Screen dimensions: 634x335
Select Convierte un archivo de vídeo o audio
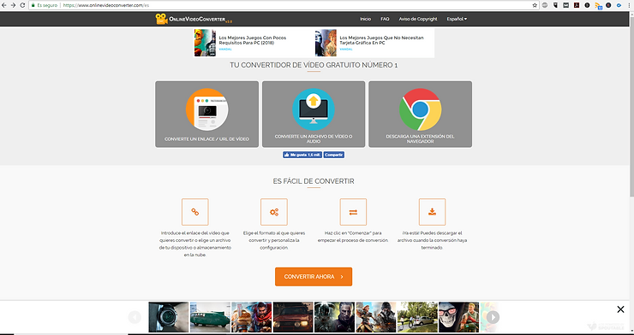point(314,114)
